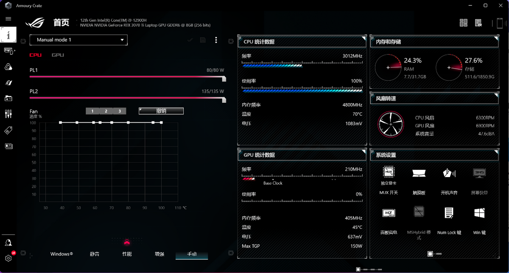This screenshot has height=273, width=509.
Task: Toggle the panel power saving HZ setting
Action: pyautogui.click(x=389, y=213)
